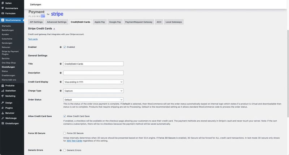This screenshot has width=289, height=155.
Task: Click into the Title input field
Action: (x=93, y=64)
